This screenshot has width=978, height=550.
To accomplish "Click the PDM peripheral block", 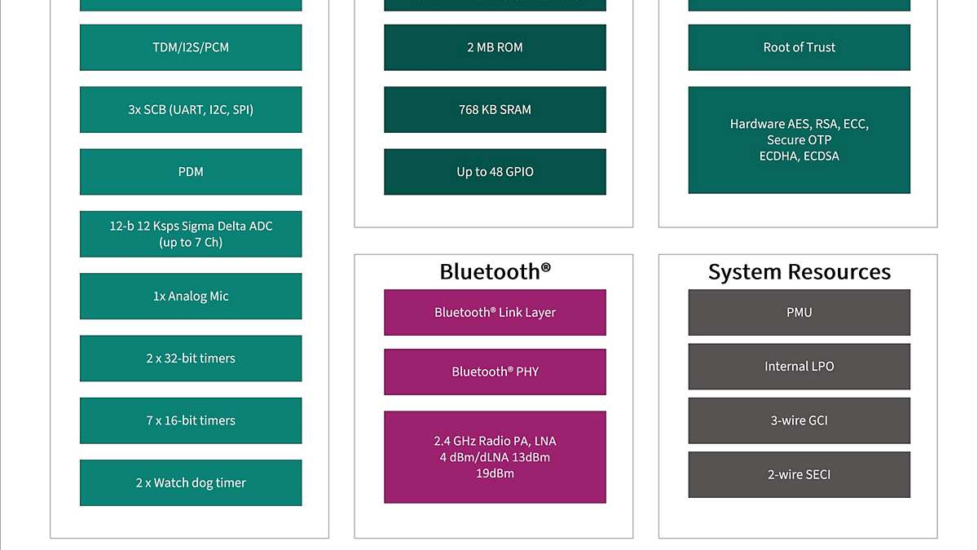I will click(191, 172).
